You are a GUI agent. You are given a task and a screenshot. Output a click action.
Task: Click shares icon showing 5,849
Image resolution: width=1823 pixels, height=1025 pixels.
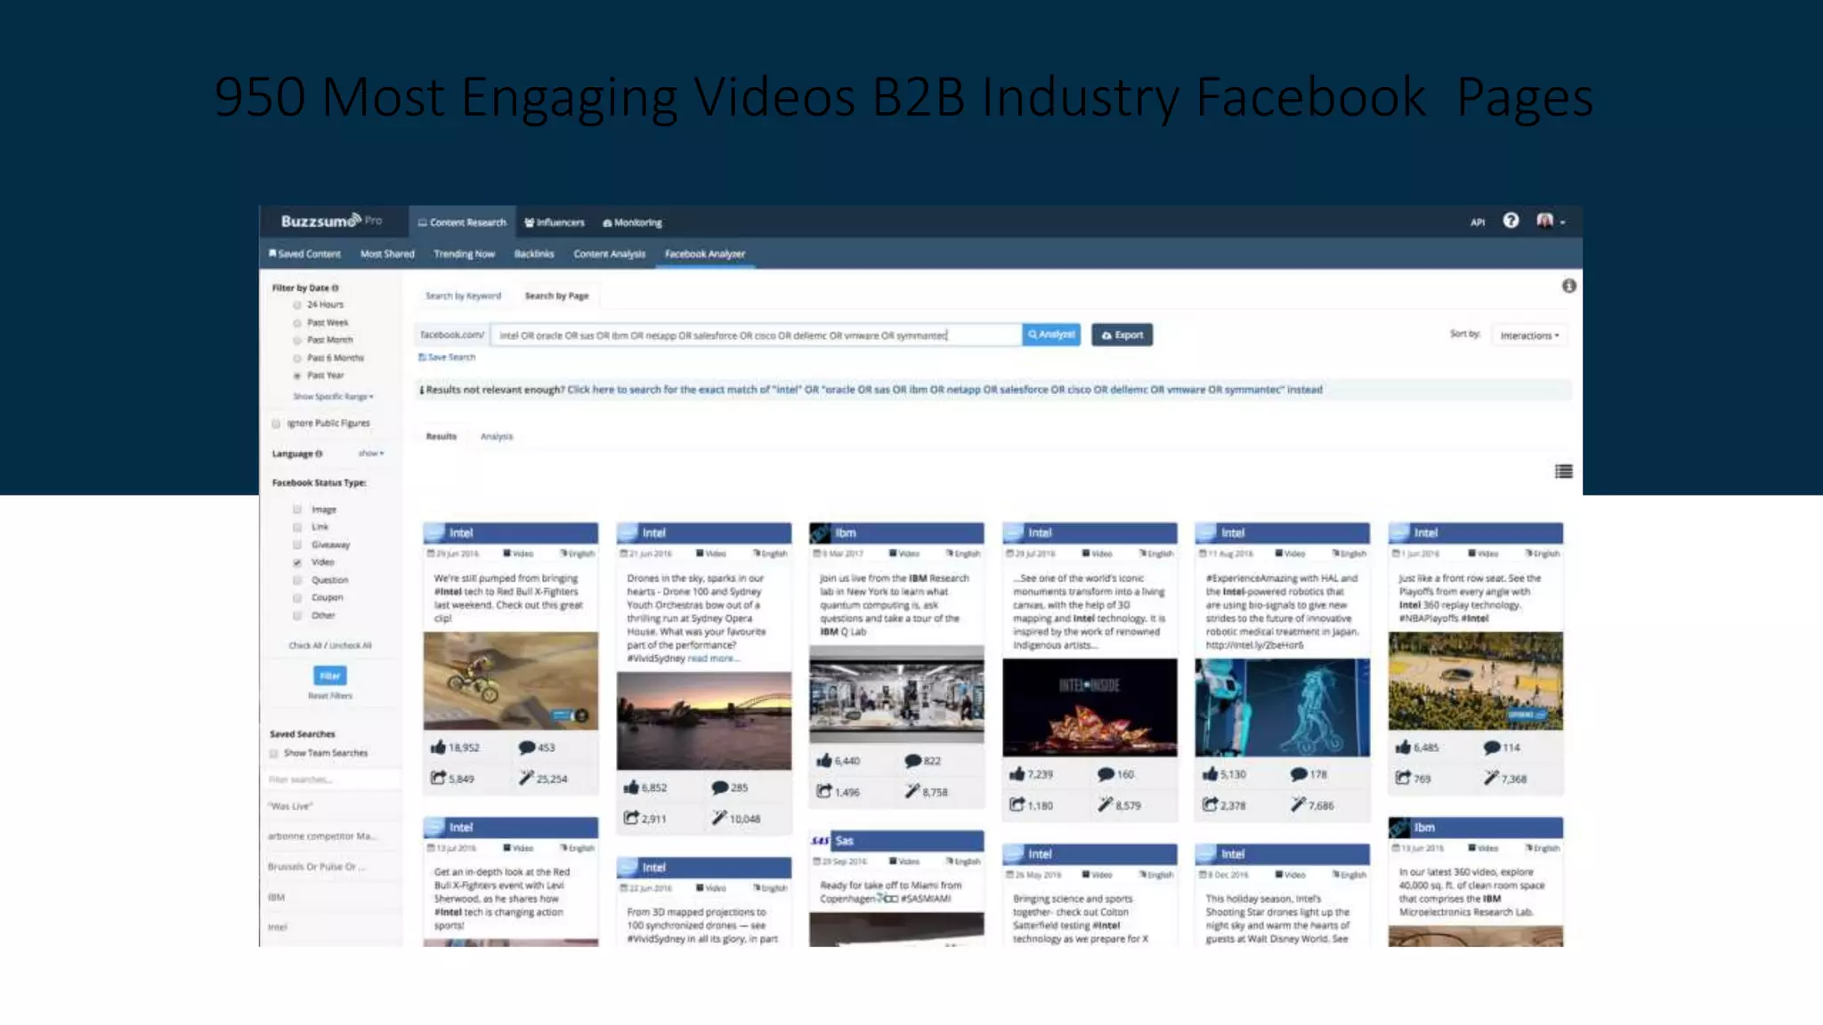tap(438, 778)
